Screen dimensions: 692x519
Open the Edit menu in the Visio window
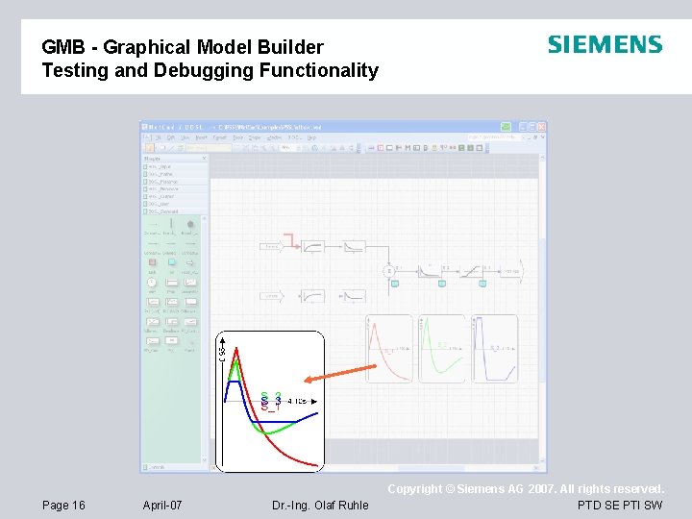(171, 137)
